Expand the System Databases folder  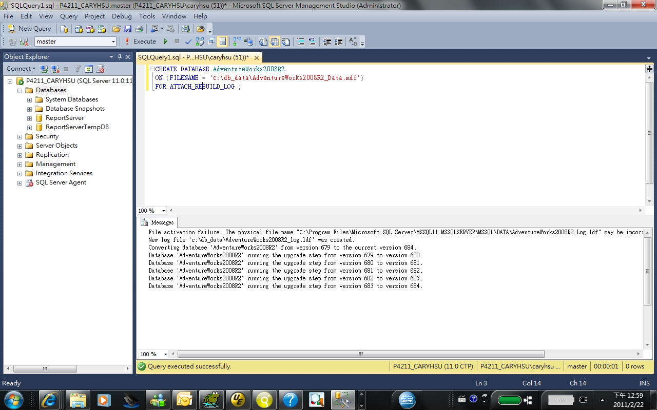click(29, 99)
